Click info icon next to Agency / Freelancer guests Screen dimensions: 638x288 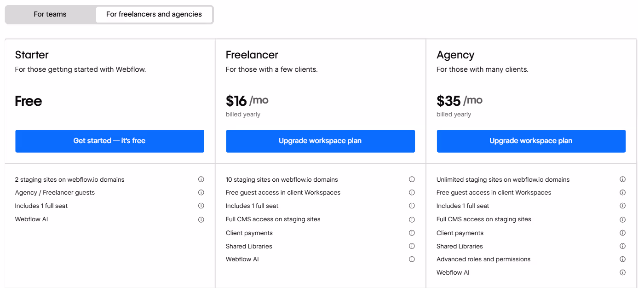coord(201,193)
